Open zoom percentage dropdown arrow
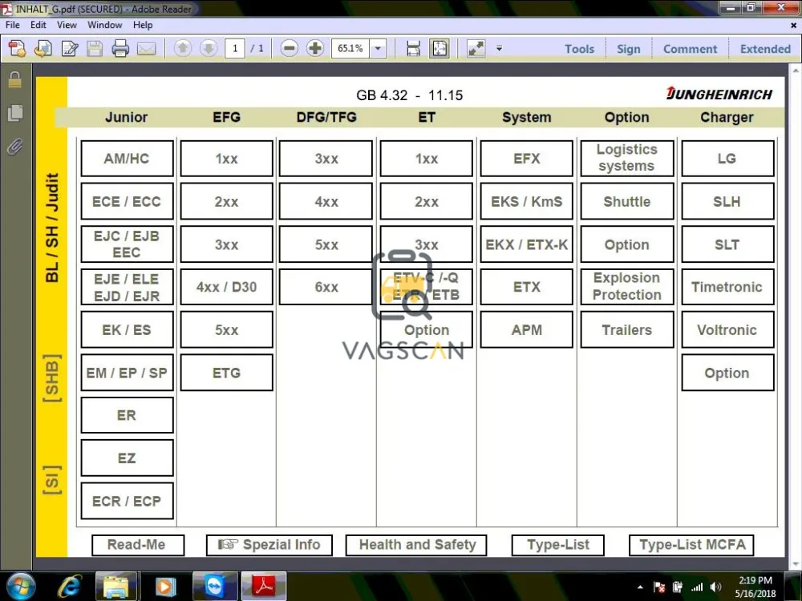This screenshot has width=802, height=601. coord(378,49)
